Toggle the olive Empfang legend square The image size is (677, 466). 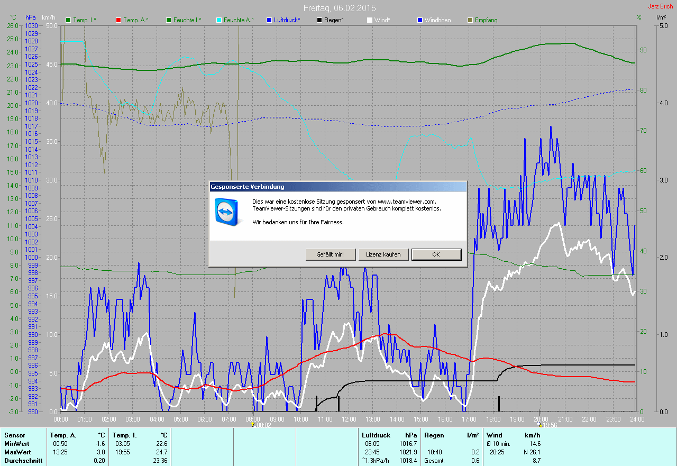[470, 20]
